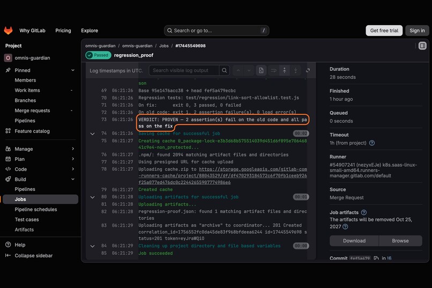
Task: Open Explore in top navigation
Action: [x=90, y=31]
